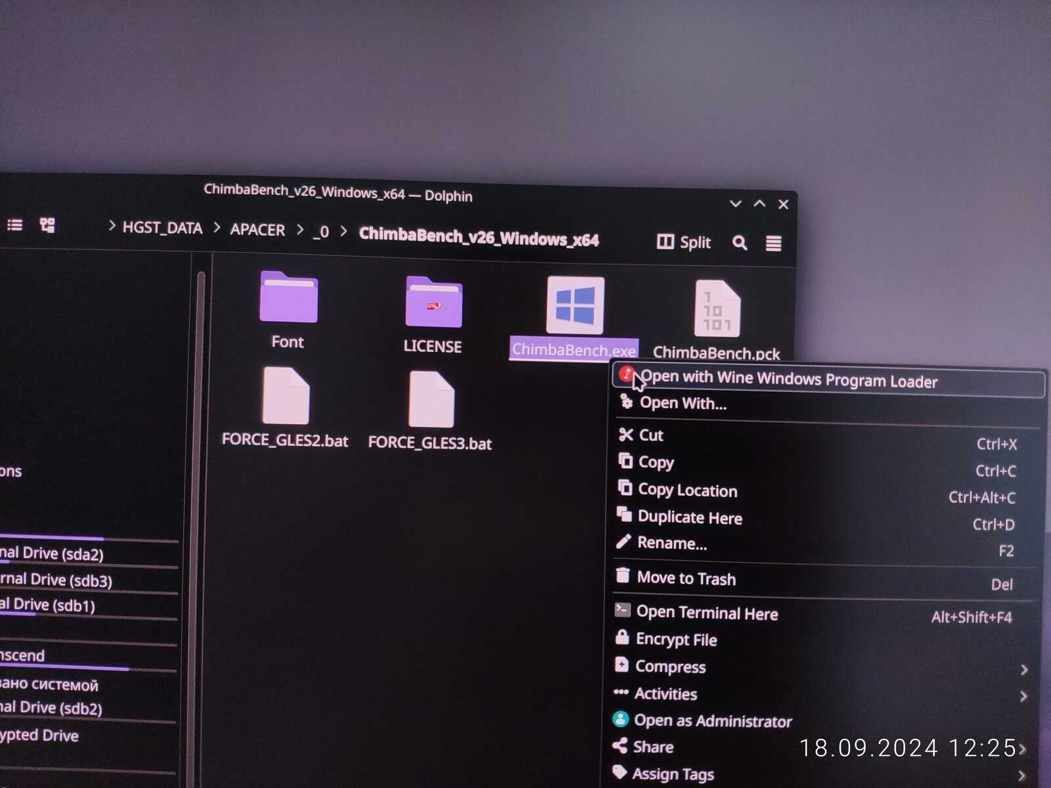The image size is (1051, 788).
Task: Navigate to APACER in breadcrumb
Action: point(257,230)
